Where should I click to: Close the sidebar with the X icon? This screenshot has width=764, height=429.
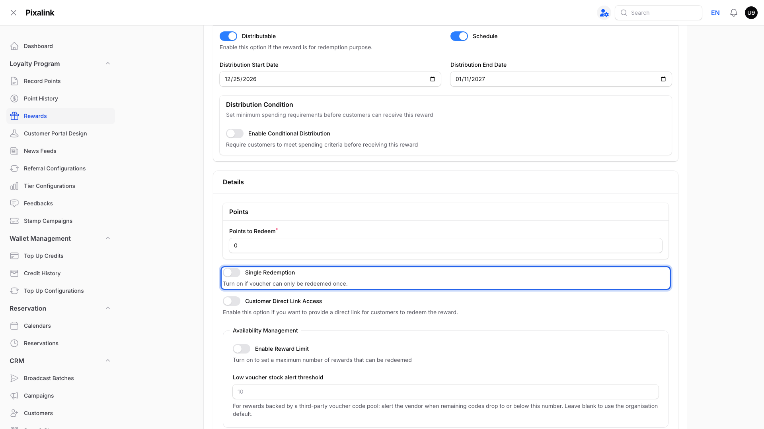pyautogui.click(x=14, y=13)
